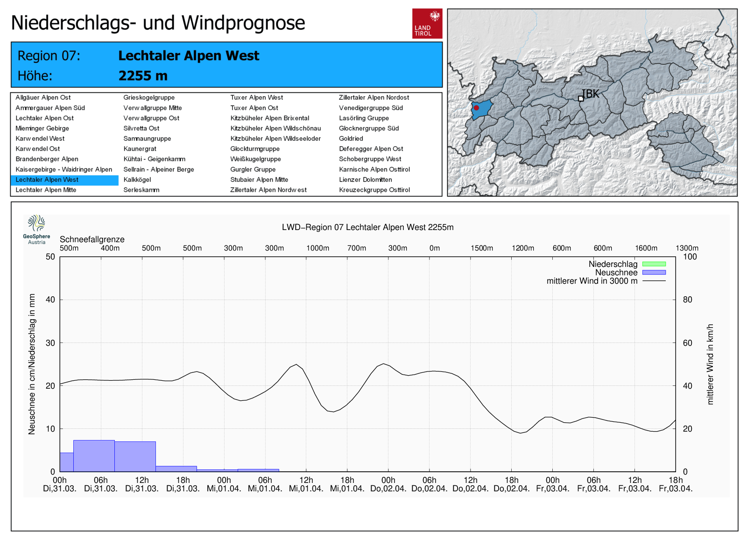
Task: Click the tallest blue Neuschnee bar
Action: point(94,456)
